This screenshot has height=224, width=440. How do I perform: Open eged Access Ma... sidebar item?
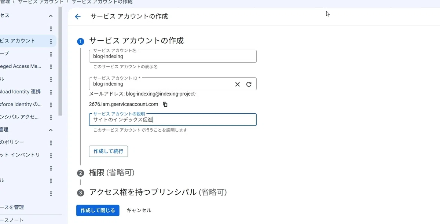(x=21, y=66)
